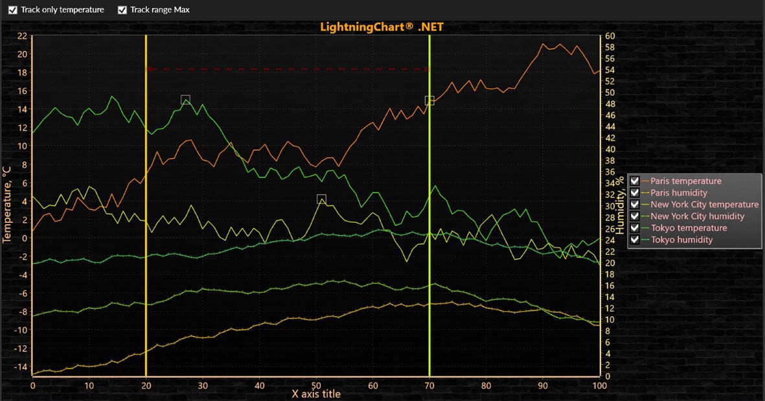This screenshot has width=765, height=401.
Task: Click Paris humidity legend label
Action: pyautogui.click(x=679, y=192)
